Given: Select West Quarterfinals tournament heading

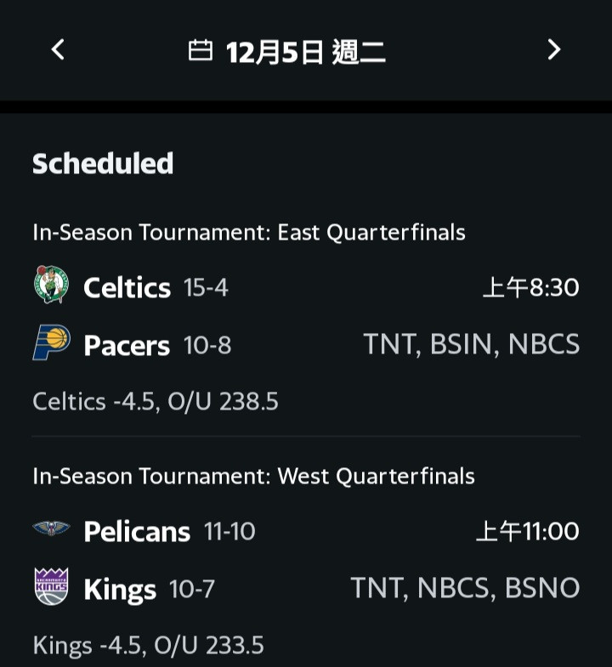Looking at the screenshot, I should point(253,476).
